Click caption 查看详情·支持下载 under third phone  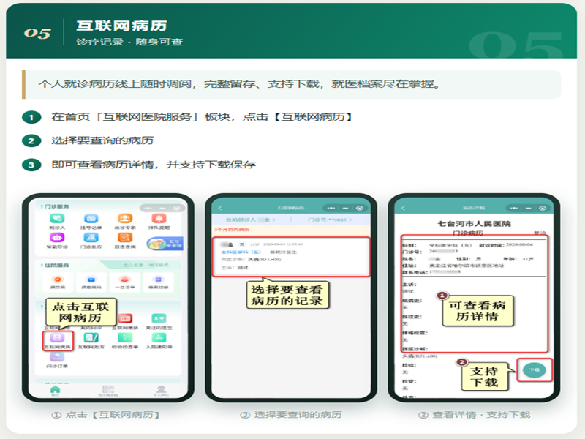(474, 415)
